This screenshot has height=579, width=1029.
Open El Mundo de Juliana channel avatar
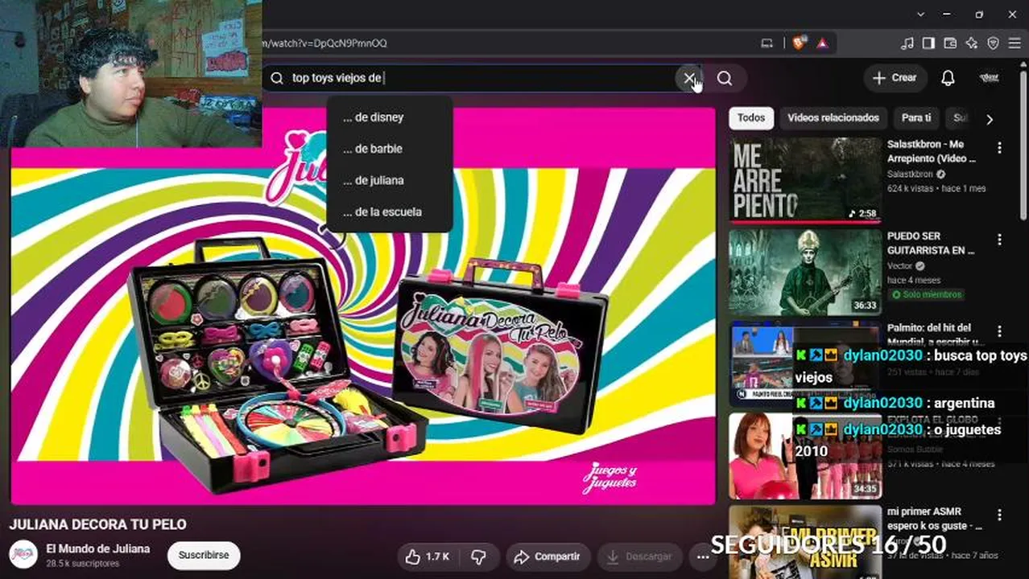pos(23,555)
